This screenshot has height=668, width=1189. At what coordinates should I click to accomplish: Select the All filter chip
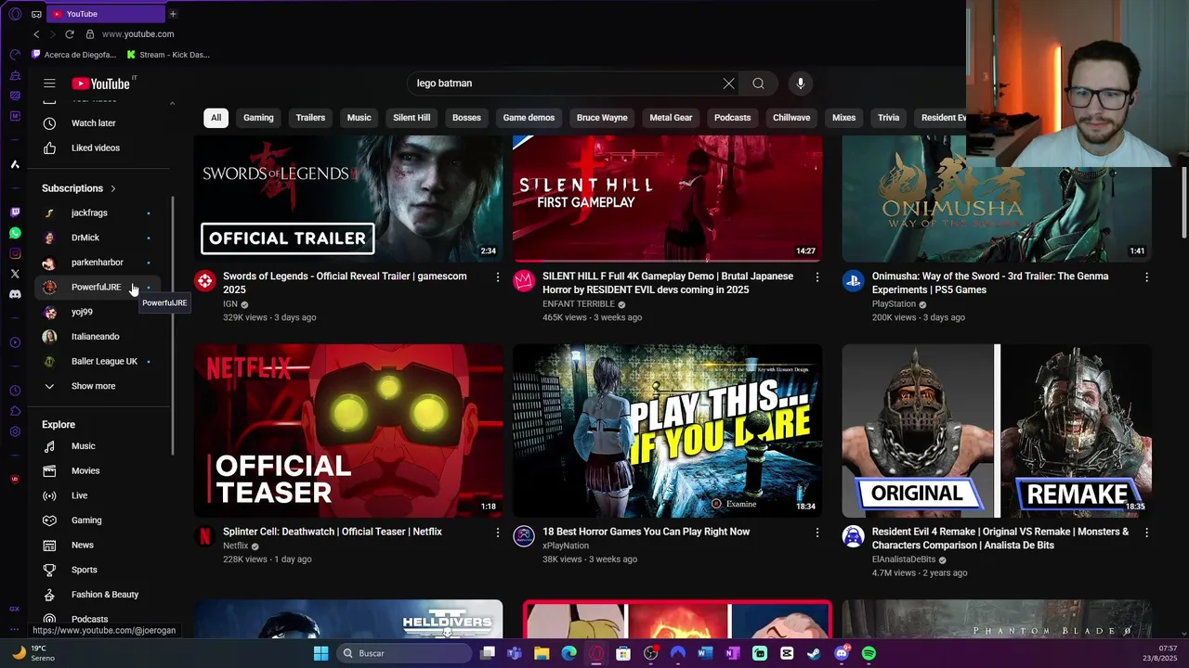216,118
